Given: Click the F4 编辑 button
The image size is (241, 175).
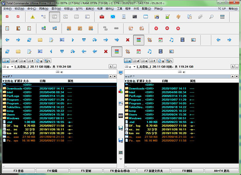Looking at the screenshot, I should tap(52, 171).
